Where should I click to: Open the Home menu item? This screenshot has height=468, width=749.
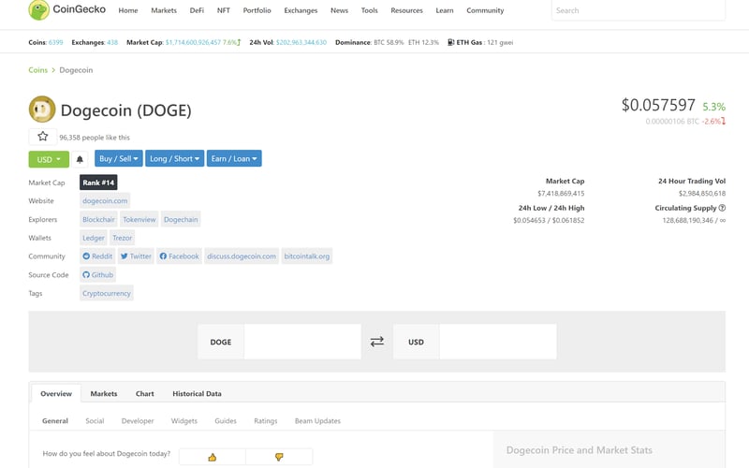coord(128,10)
